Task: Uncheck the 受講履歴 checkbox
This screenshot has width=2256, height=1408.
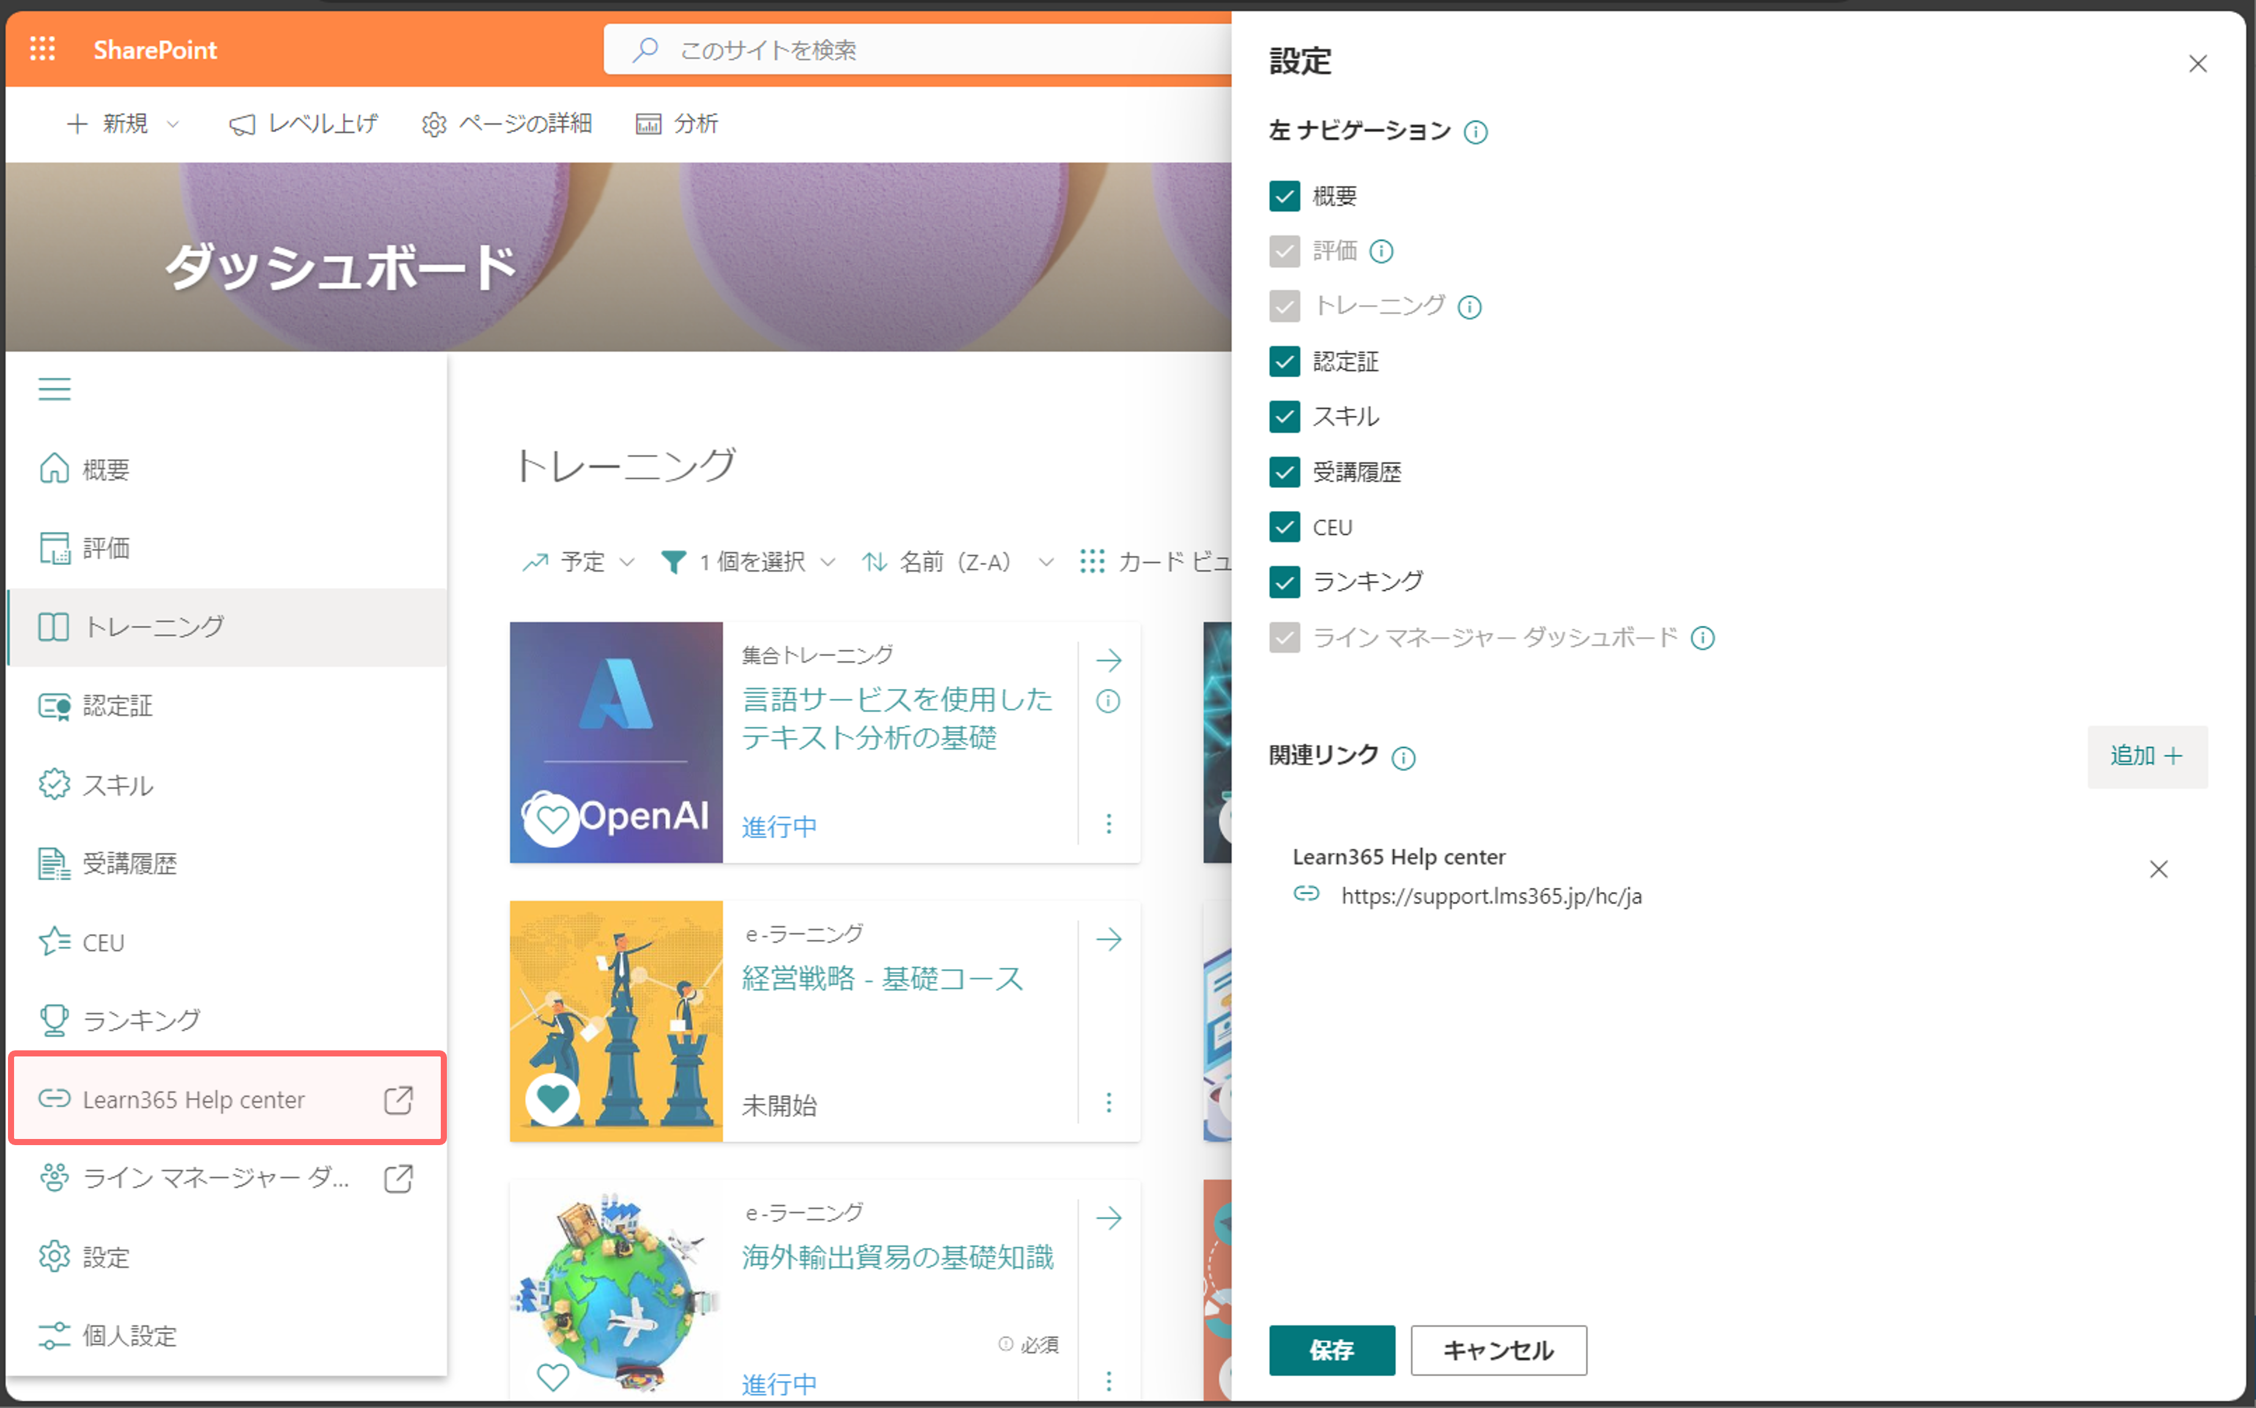Action: click(1284, 472)
